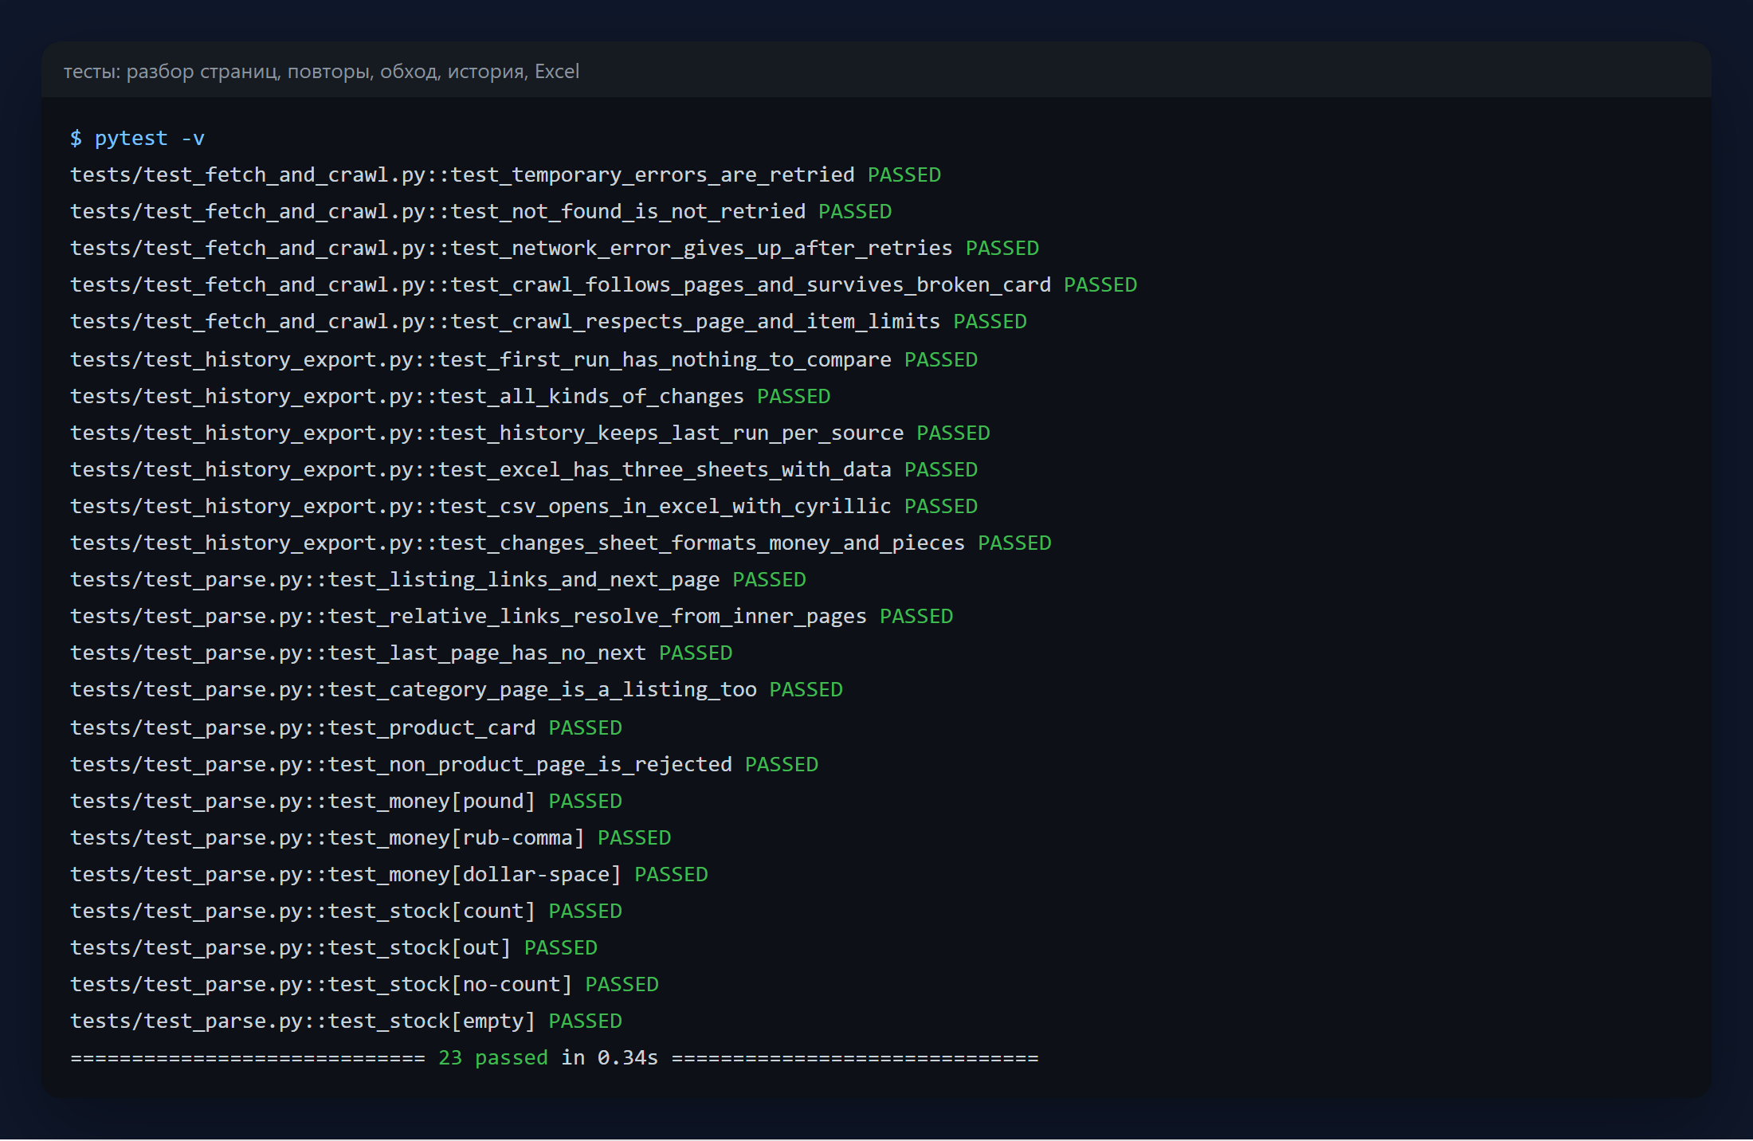
Task: Select test_first_run_has_nothing_to_compare line
Action: (524, 360)
